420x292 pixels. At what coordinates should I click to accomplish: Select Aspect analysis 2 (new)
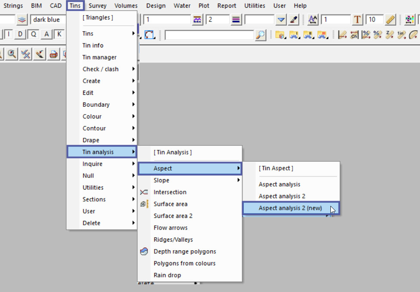coord(290,208)
